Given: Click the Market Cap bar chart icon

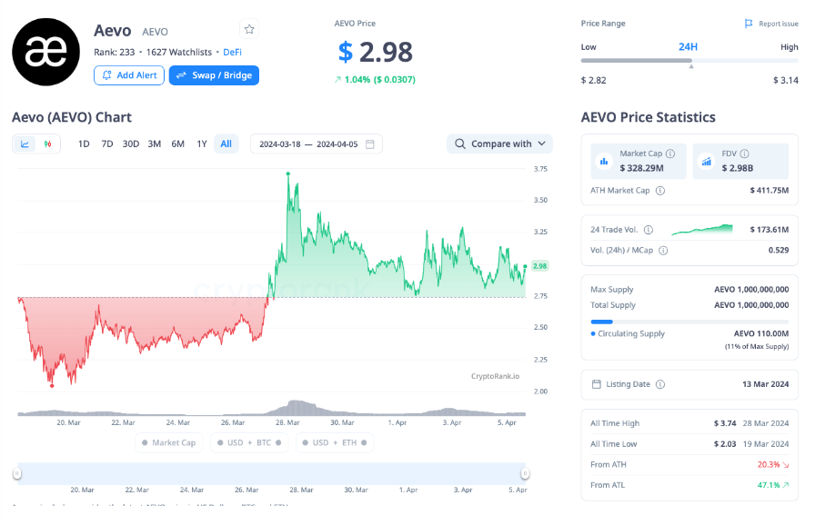Looking at the screenshot, I should [x=604, y=162].
